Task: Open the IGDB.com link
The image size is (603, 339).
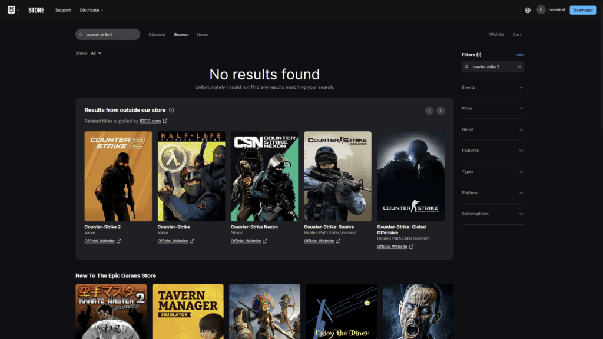Action: coord(150,121)
